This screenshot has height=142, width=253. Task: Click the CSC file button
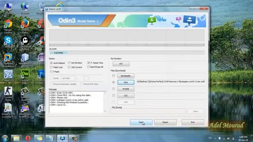pyautogui.click(x=126, y=95)
